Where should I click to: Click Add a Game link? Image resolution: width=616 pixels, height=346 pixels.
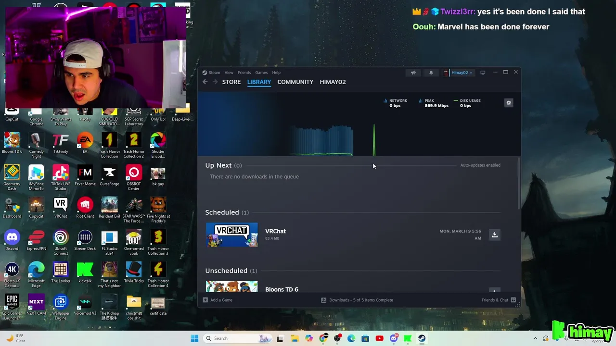(x=221, y=300)
